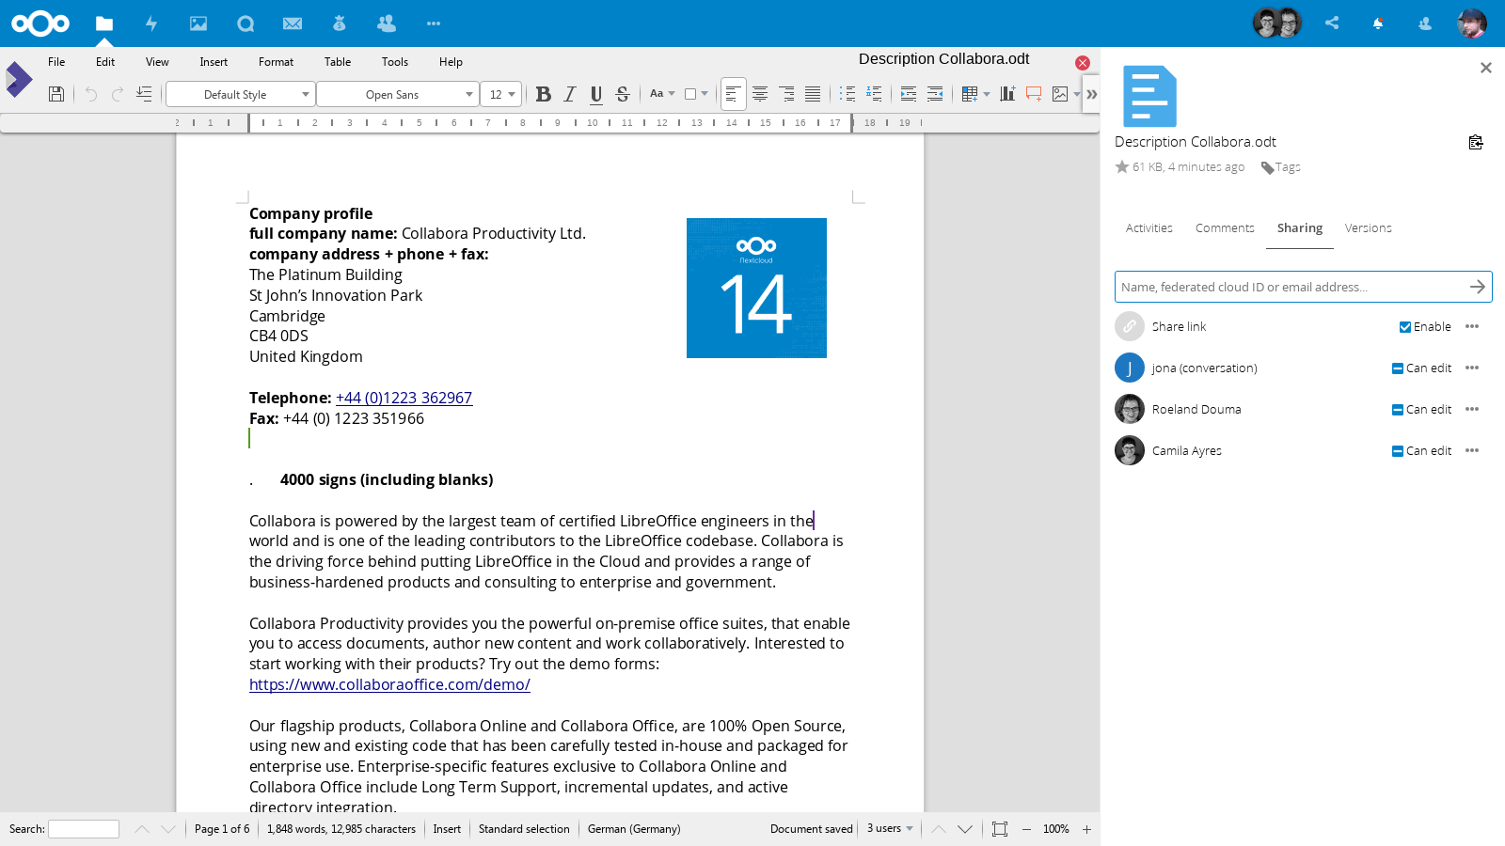The width and height of the screenshot is (1505, 846).
Task: Click the Nextcloud logo
Action: pyautogui.click(x=40, y=23)
